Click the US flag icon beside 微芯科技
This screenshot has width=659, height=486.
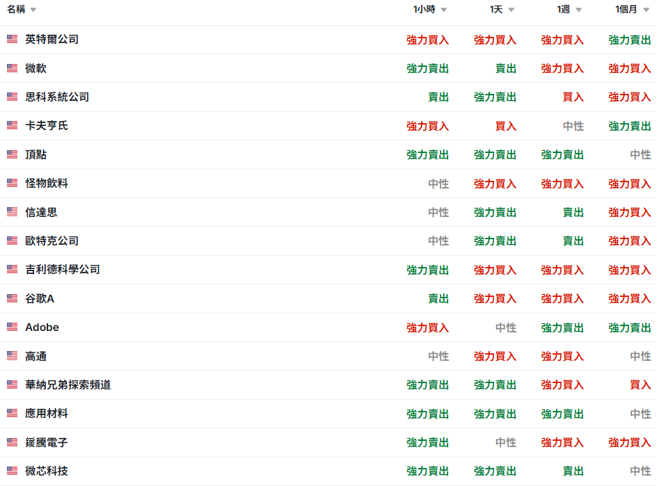coord(13,471)
